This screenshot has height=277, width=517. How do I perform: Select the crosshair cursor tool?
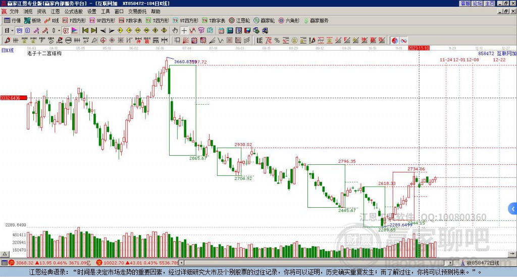click(184, 31)
